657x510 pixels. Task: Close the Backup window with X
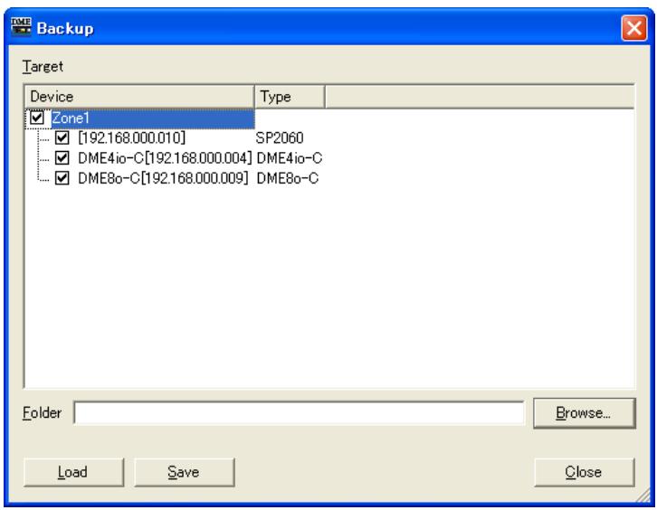[634, 28]
